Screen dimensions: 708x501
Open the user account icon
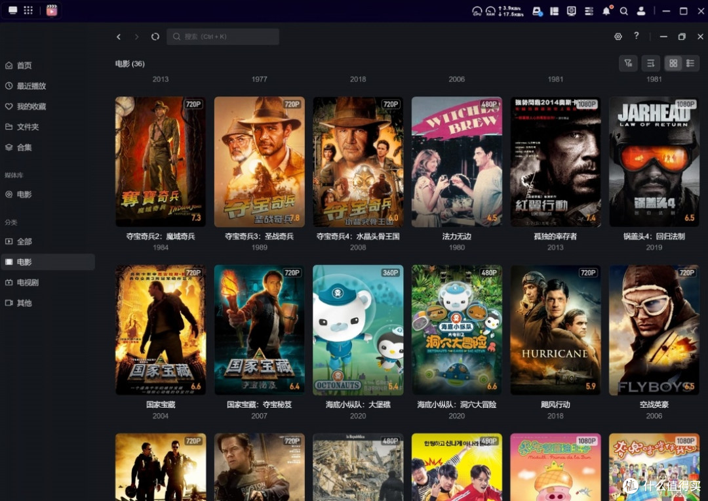[x=640, y=11]
